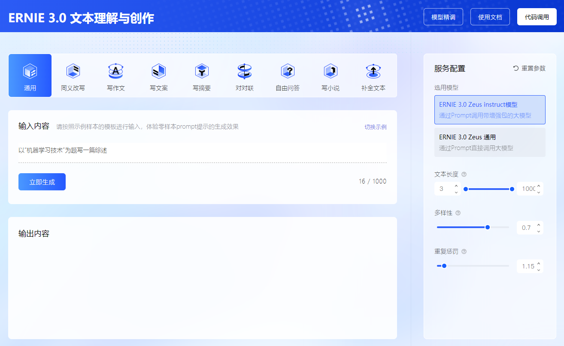The height and width of the screenshot is (346, 564).
Task: Click the 多样性 diversity slider handle
Action: [x=487, y=227]
